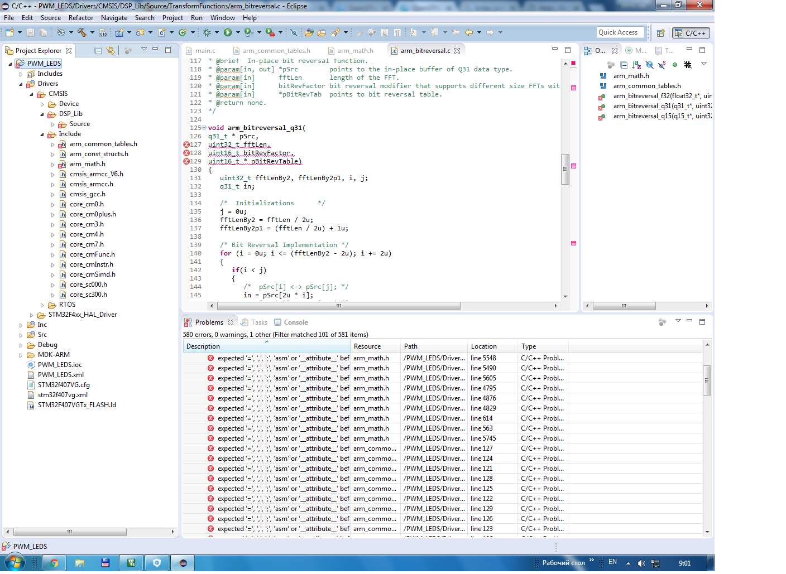The image size is (786, 574).
Task: Select the C/C++ perspective button
Action: click(691, 33)
